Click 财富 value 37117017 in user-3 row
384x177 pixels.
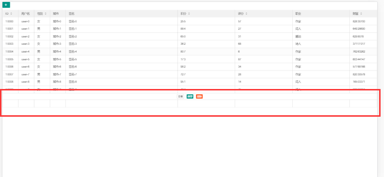coord(359,44)
